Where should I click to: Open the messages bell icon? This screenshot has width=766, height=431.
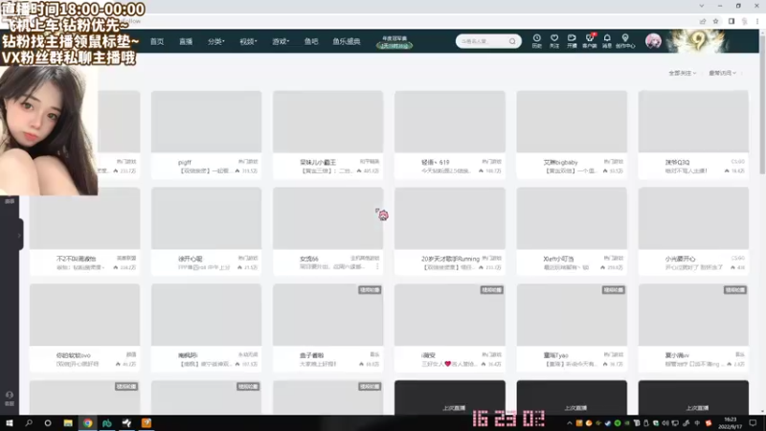[607, 38]
